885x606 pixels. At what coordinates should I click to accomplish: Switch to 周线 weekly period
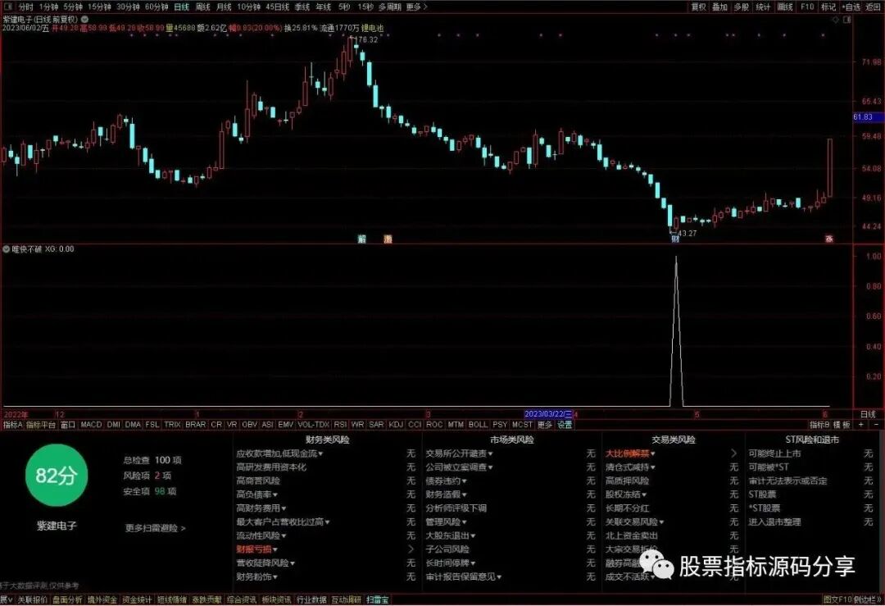202,7
